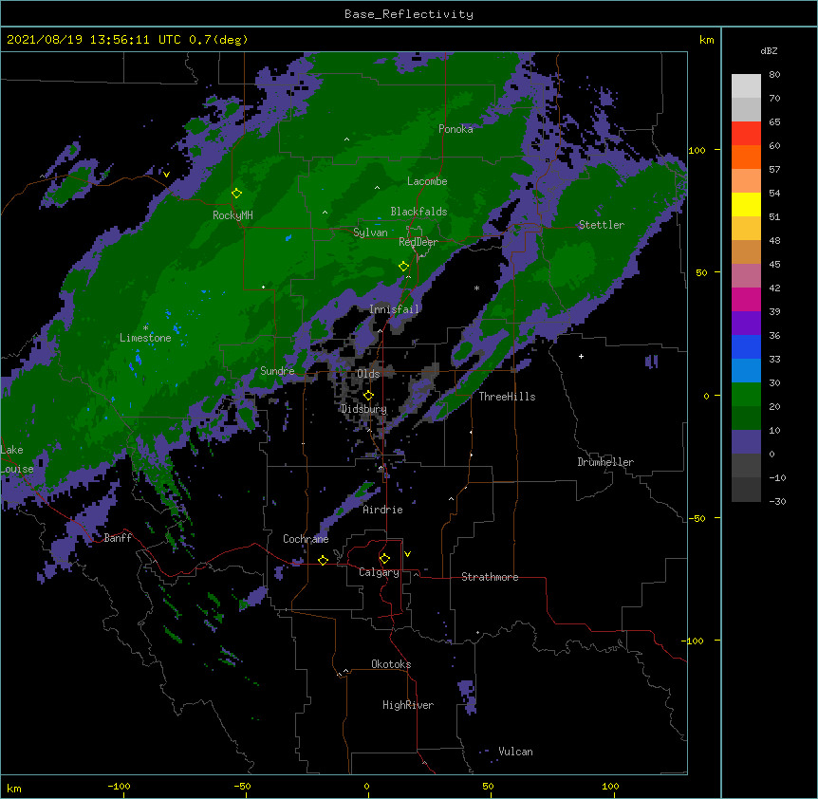Select the yellow diamond marker below RedDeer
The height and width of the screenshot is (799, 818).
(x=403, y=267)
